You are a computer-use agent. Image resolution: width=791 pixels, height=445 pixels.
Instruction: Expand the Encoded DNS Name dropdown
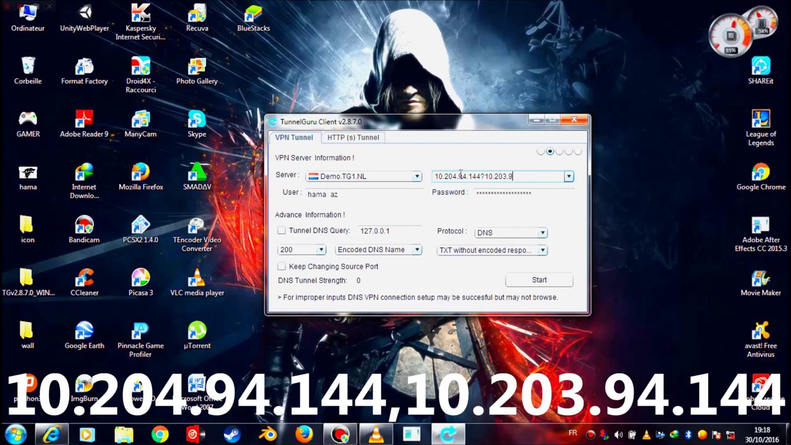(x=417, y=250)
